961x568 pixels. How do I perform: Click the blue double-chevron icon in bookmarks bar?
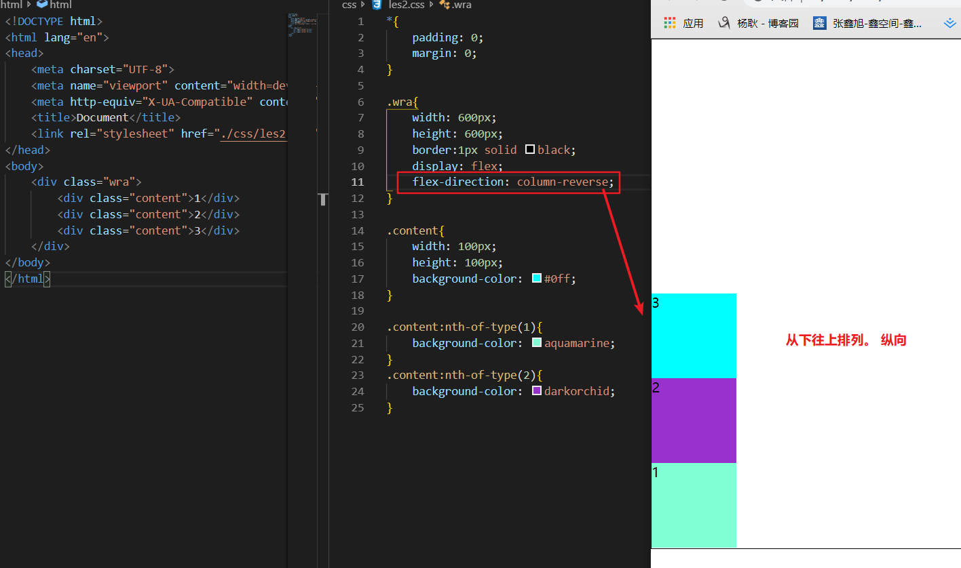pyautogui.click(x=949, y=23)
